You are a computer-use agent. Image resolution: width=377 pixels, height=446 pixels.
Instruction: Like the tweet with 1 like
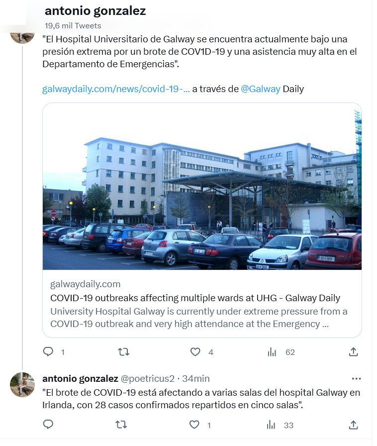194,425
